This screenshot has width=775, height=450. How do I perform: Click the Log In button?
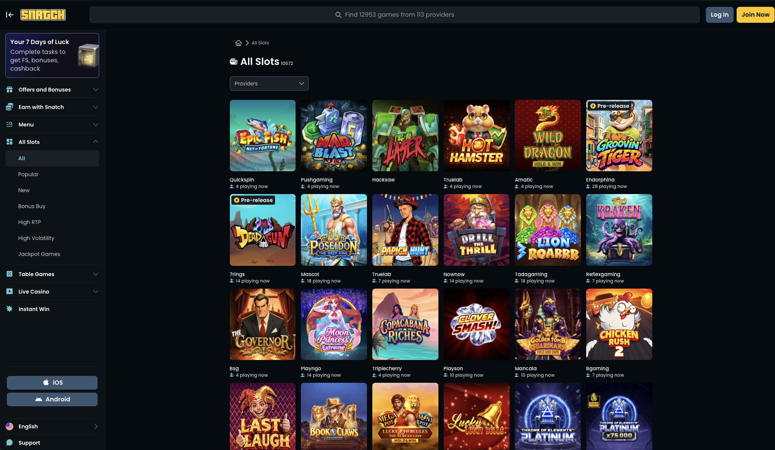720,15
